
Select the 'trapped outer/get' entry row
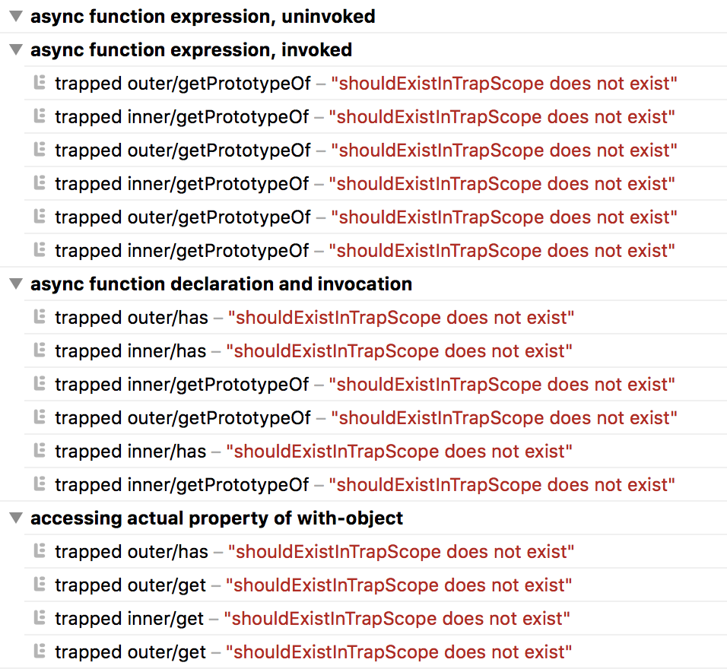click(x=129, y=585)
